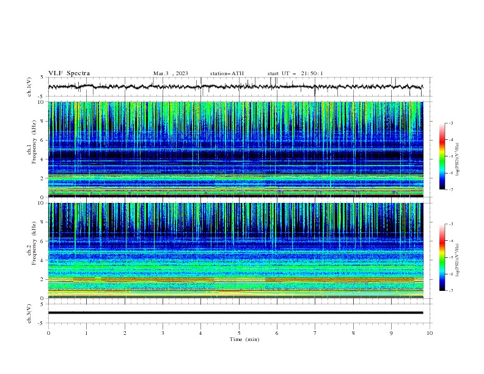484x374 pixels.
Task: Click the flat ch.3 voltage trace
Action: point(235,313)
